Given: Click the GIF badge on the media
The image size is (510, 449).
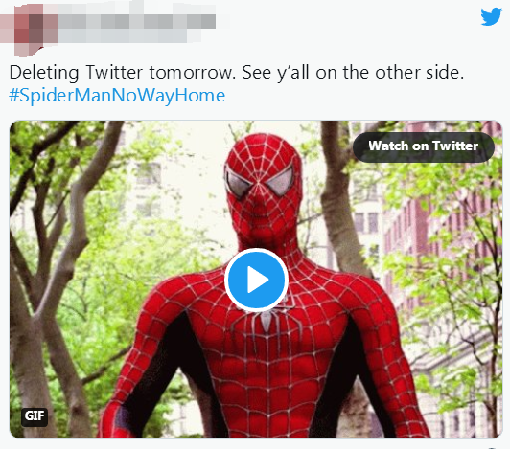Looking at the screenshot, I should click(x=35, y=416).
